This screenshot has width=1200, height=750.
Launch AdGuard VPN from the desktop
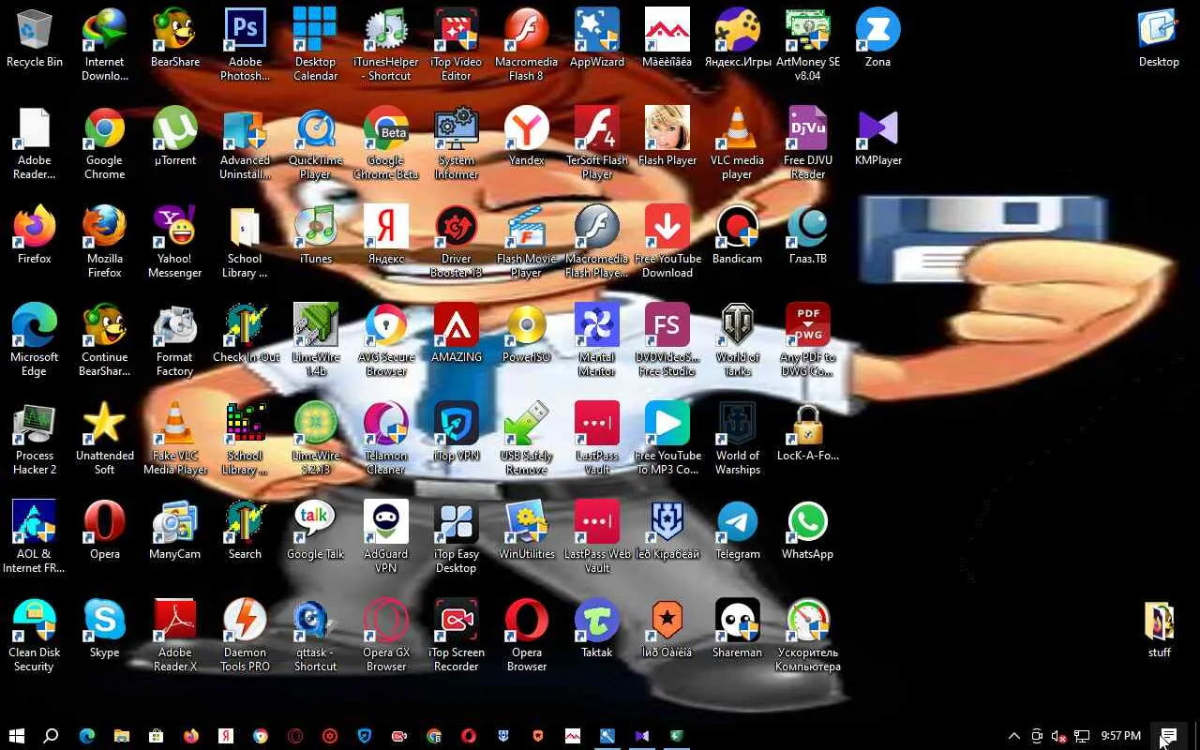pos(386,537)
